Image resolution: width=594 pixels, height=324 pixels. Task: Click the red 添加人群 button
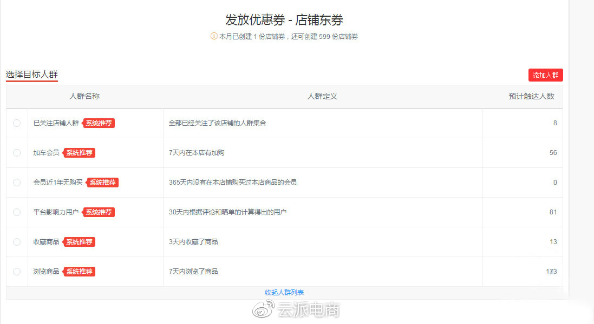[545, 75]
